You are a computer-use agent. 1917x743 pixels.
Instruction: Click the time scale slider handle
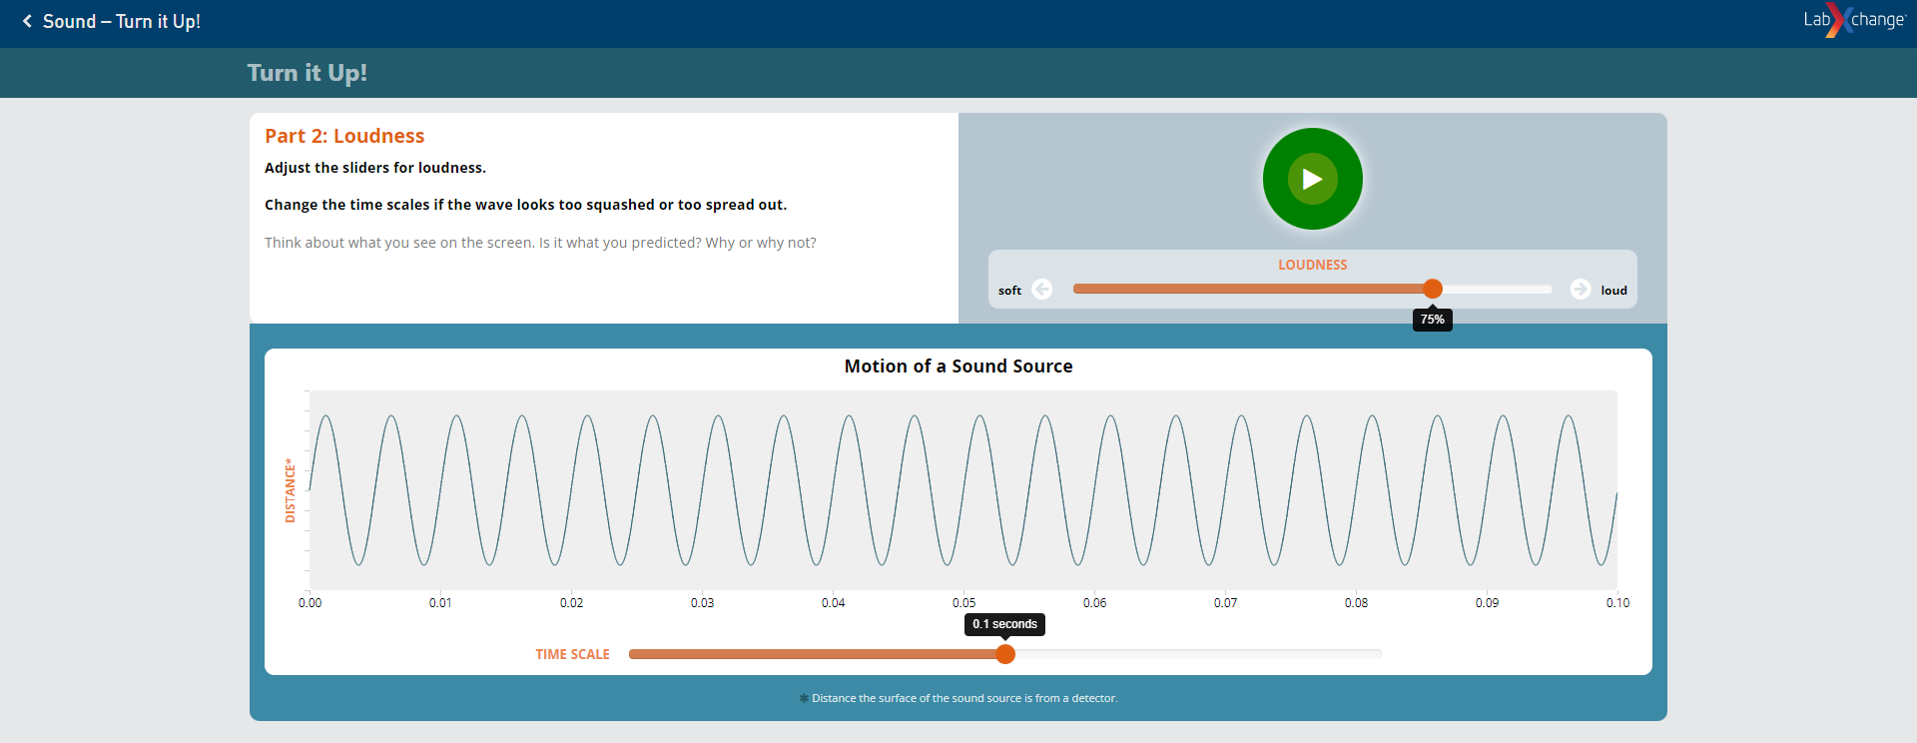pos(1005,654)
